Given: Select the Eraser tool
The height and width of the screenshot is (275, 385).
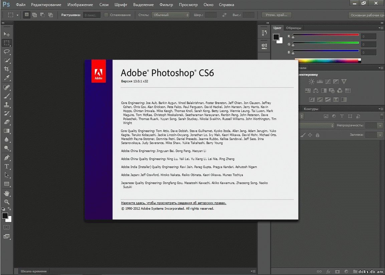Looking at the screenshot, I should point(7,122).
